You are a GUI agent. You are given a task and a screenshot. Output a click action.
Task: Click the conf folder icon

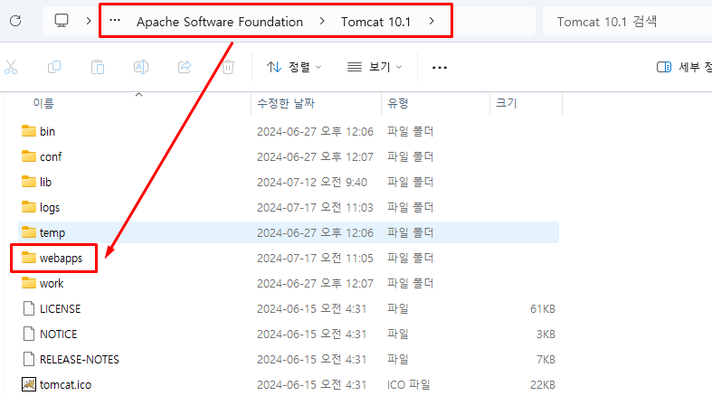[29, 156]
